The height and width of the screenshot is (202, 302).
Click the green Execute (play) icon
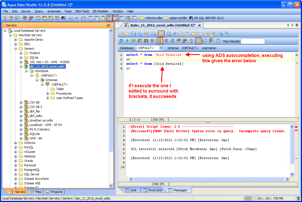[127, 41]
